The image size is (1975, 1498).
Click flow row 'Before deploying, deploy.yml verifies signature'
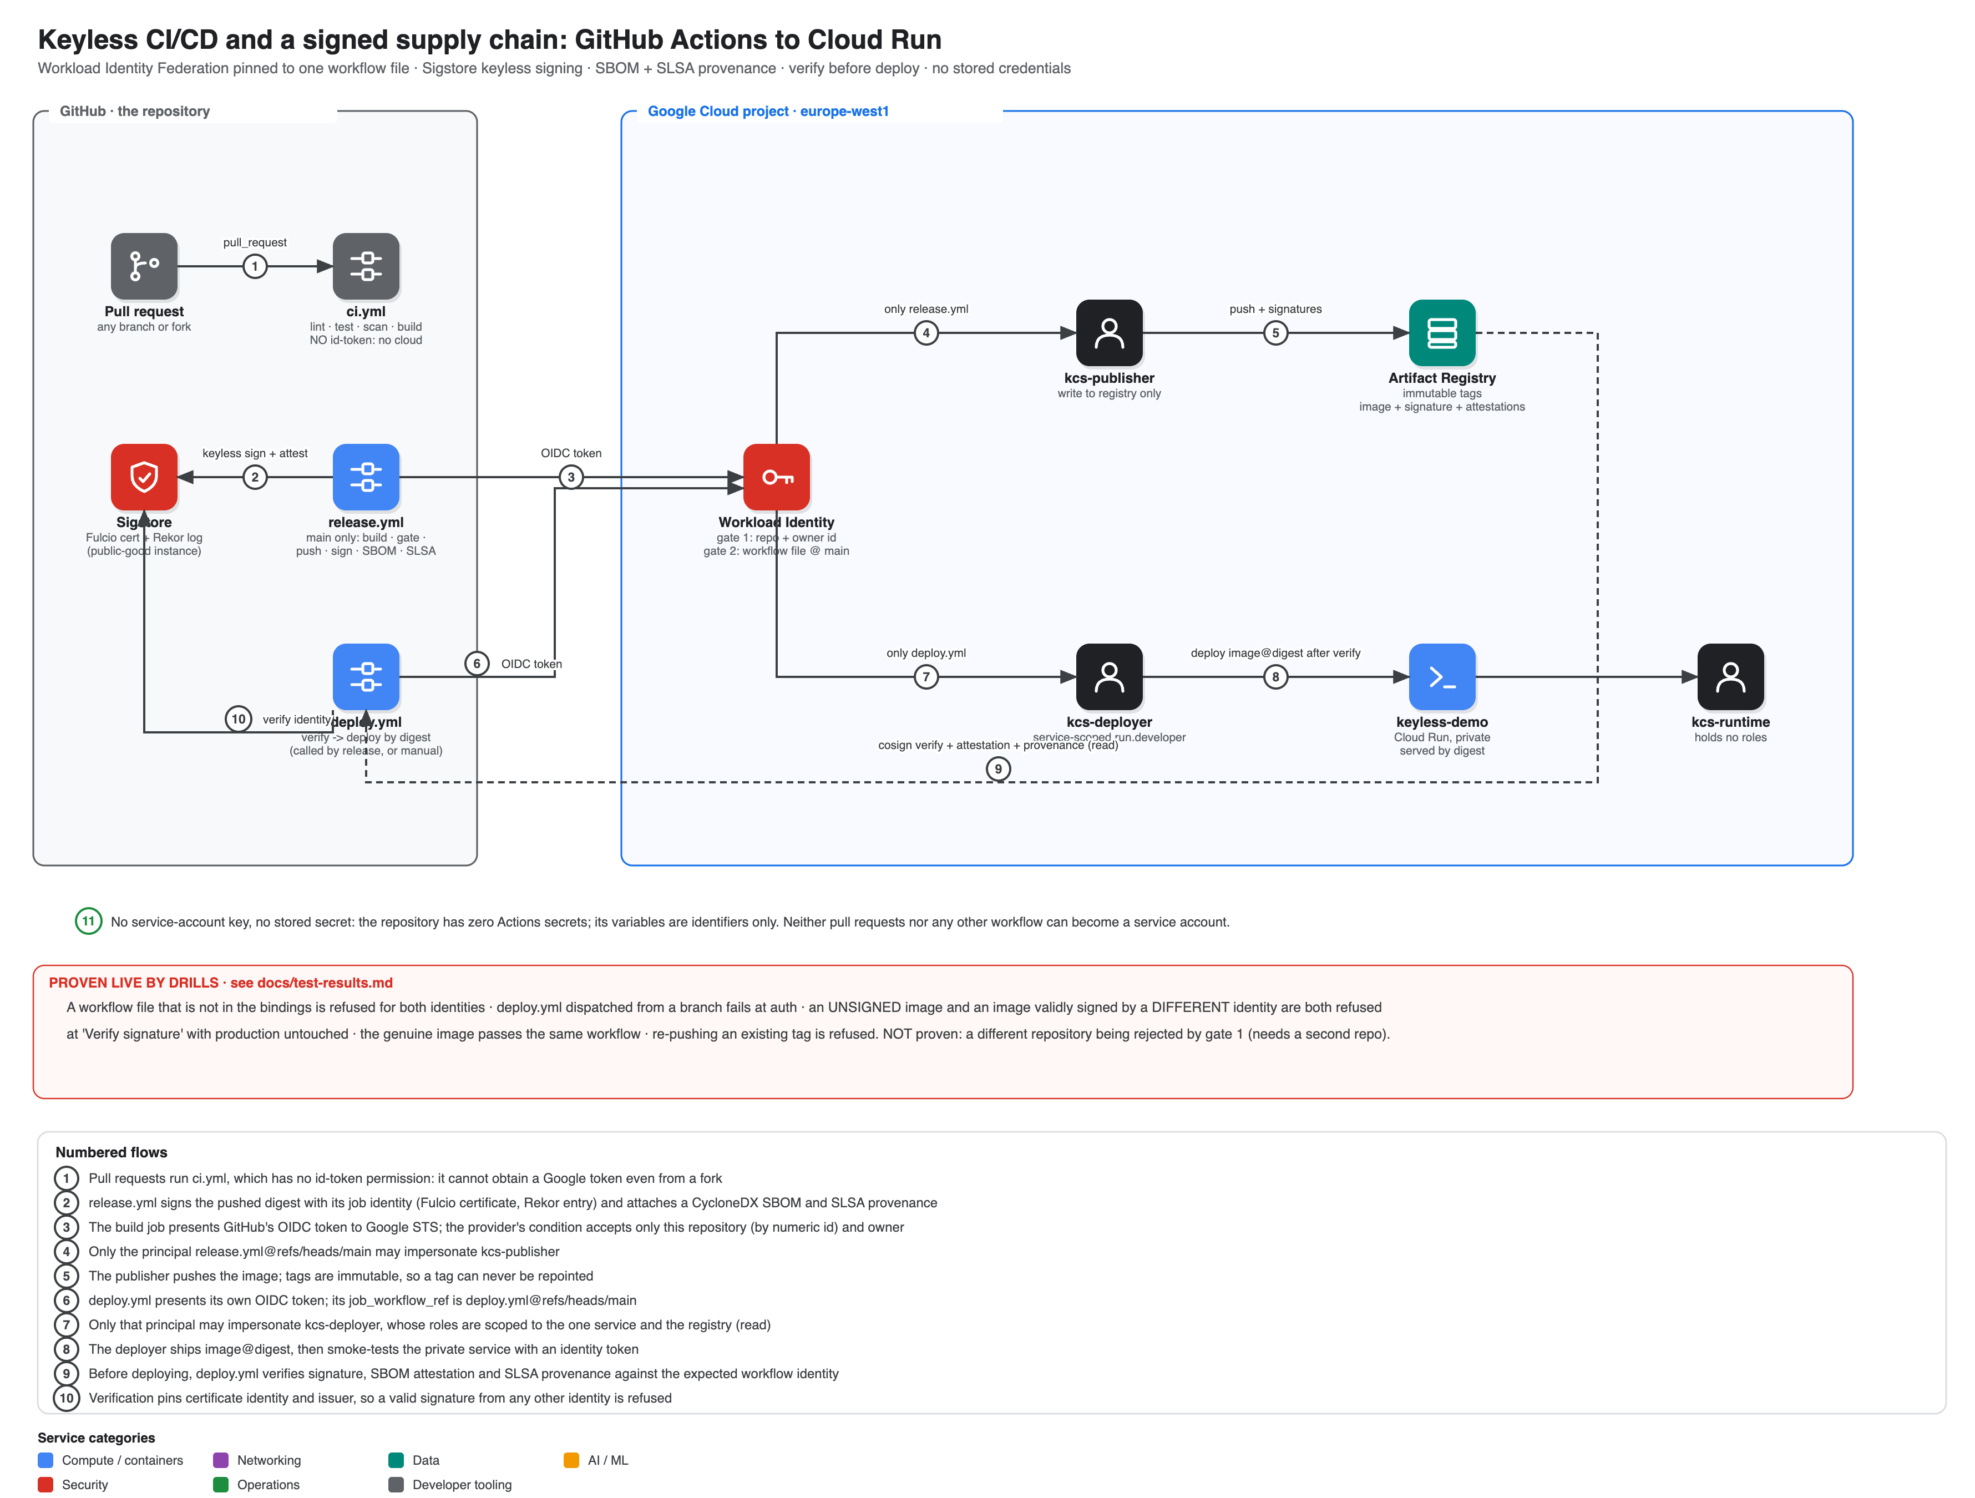[x=463, y=1374]
